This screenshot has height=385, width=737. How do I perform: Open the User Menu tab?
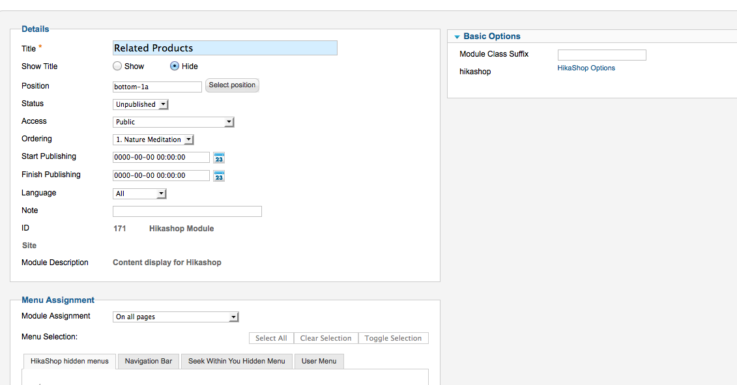pyautogui.click(x=319, y=361)
